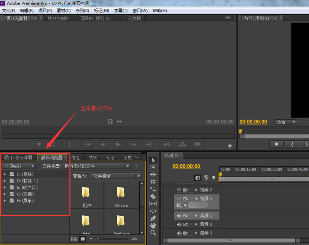
Task: Select the Razor tool
Action: tap(153, 196)
